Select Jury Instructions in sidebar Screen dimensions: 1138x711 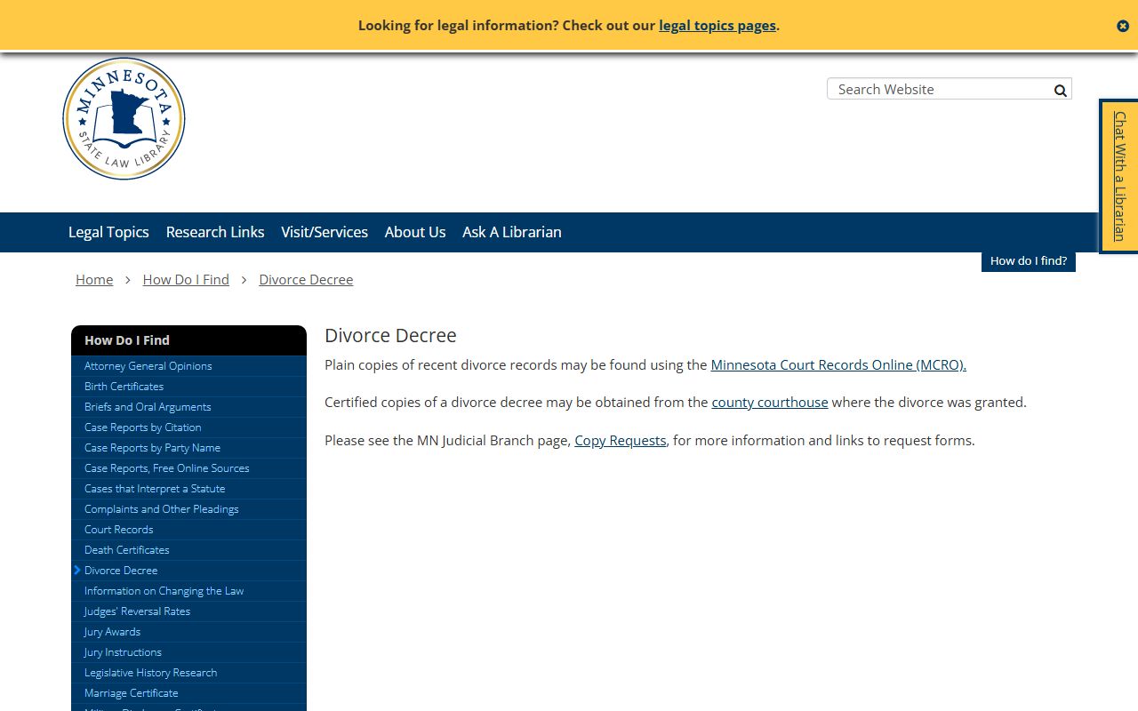click(x=188, y=652)
